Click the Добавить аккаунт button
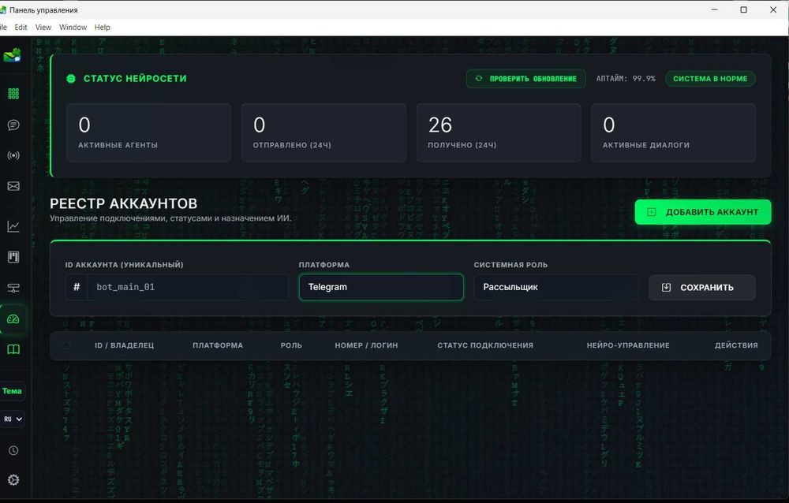Screen dimensions: 789x503 703,212
